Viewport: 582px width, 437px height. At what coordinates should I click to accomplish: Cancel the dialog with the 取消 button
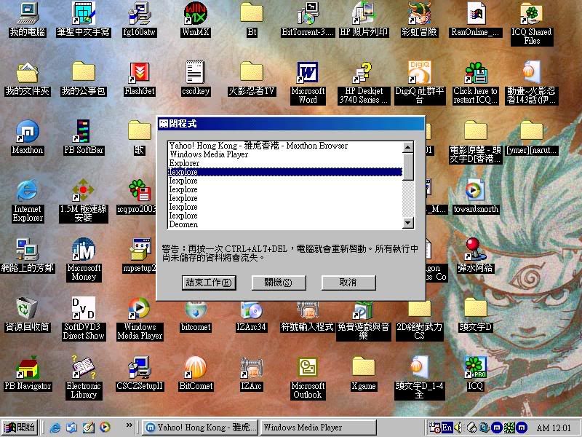point(348,282)
